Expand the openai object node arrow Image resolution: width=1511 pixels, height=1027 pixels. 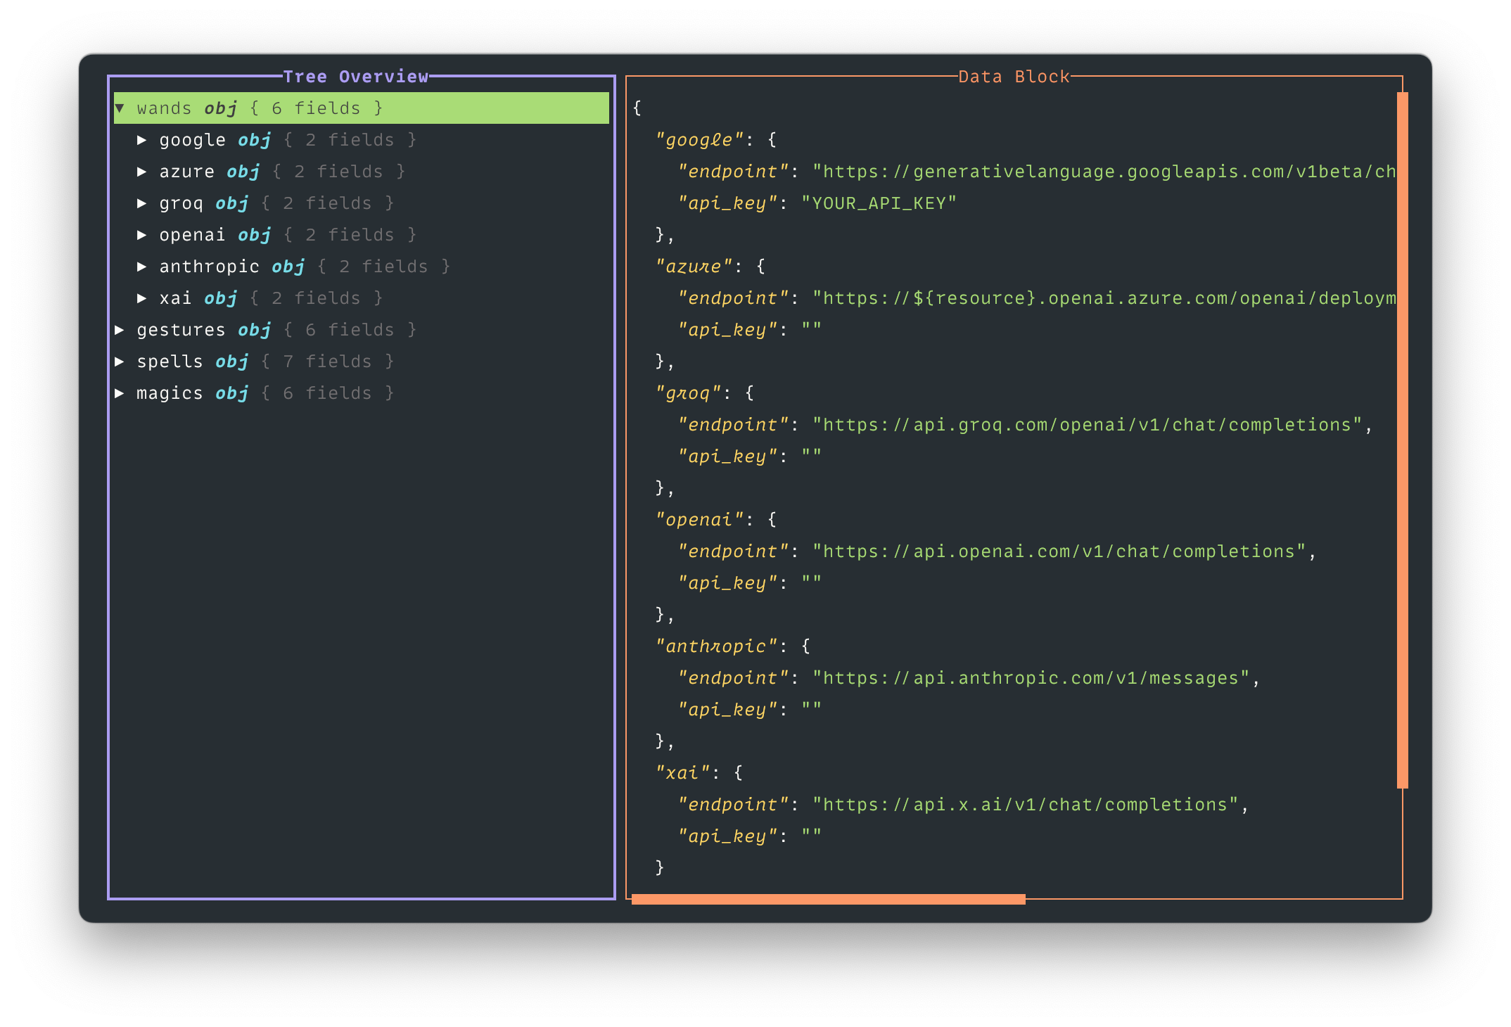pyautogui.click(x=142, y=235)
